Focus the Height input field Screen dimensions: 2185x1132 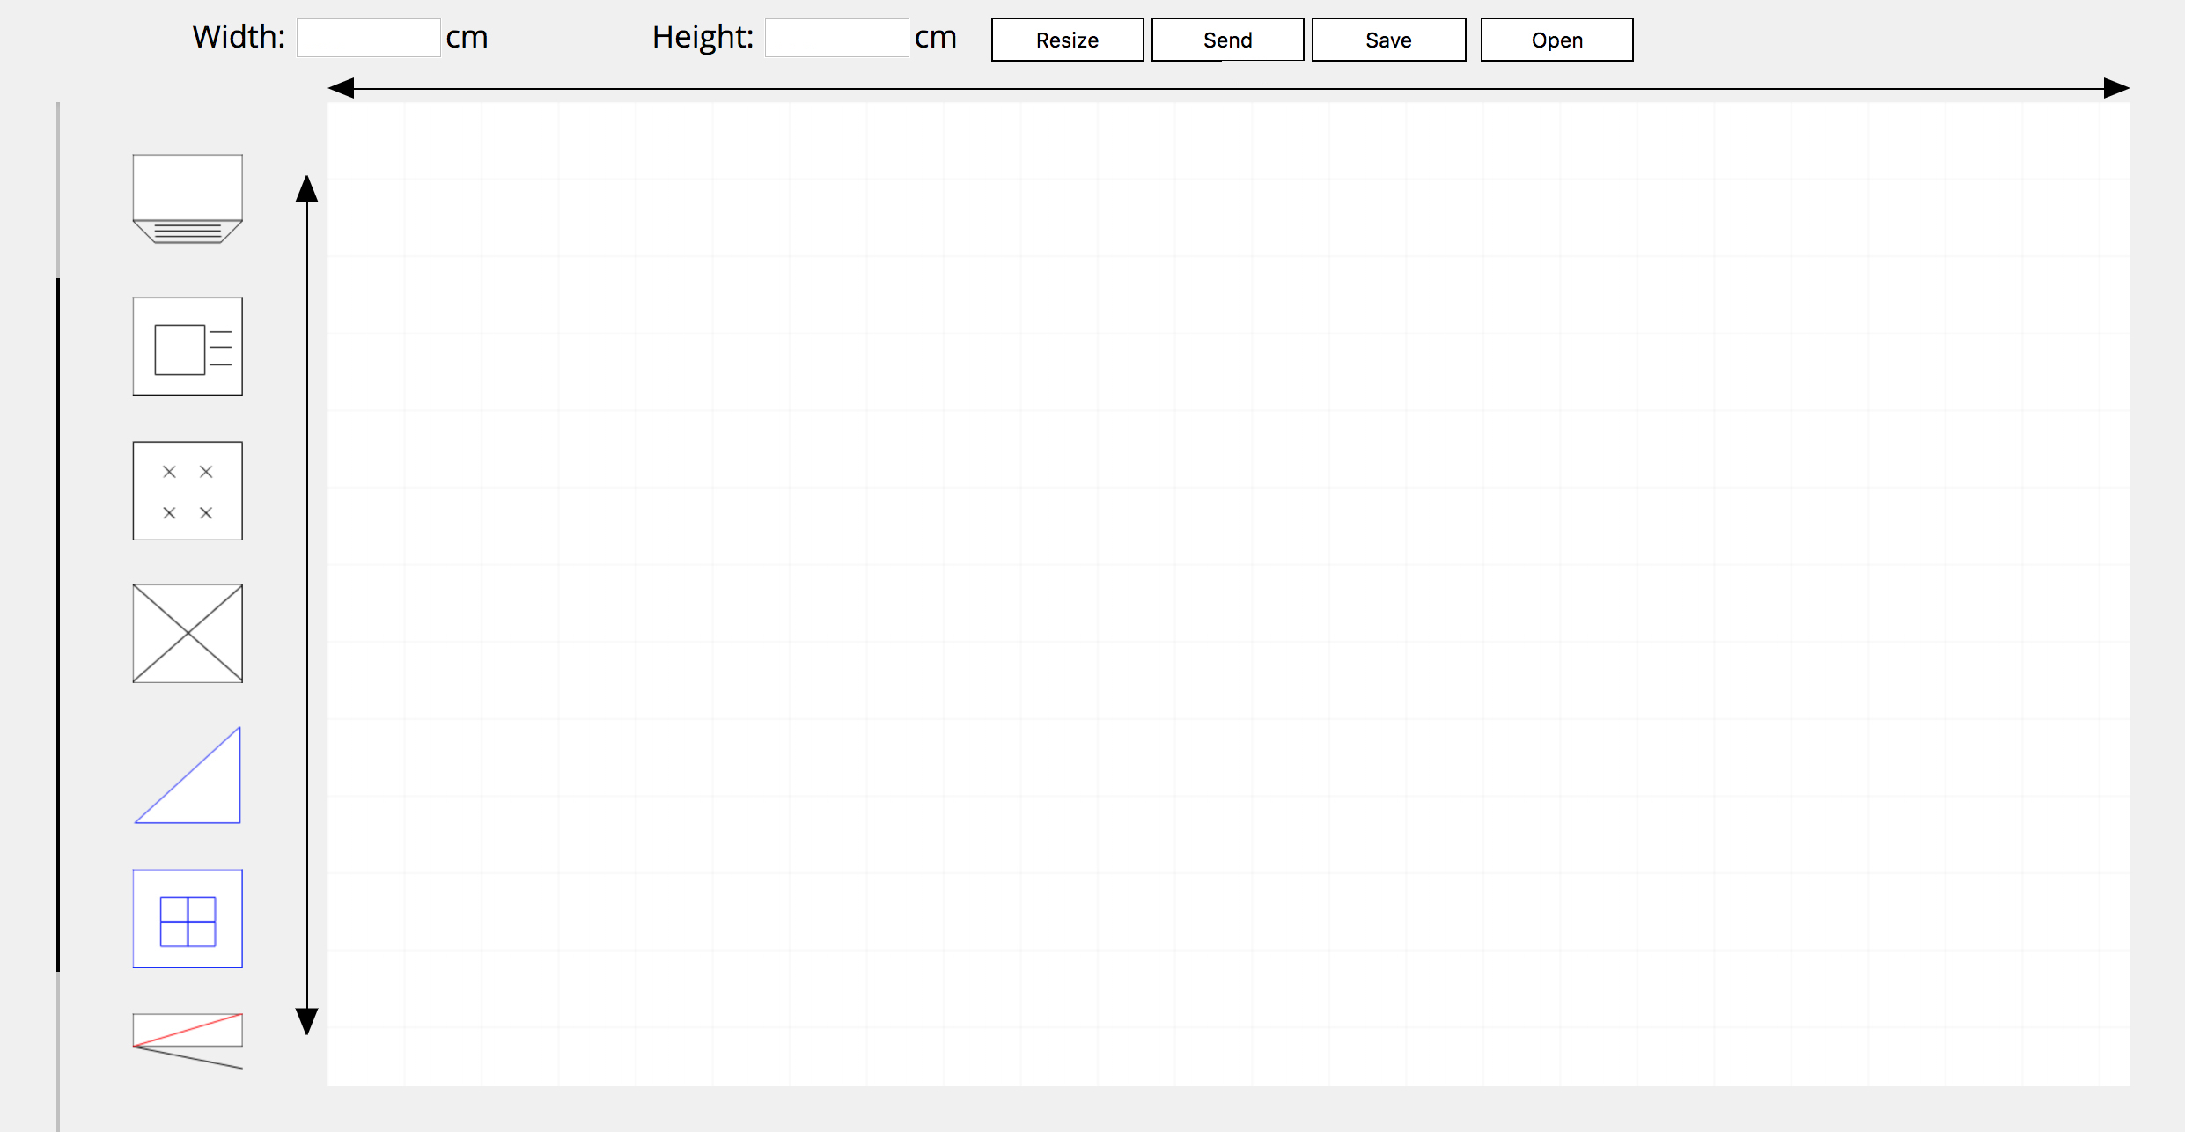836,38
